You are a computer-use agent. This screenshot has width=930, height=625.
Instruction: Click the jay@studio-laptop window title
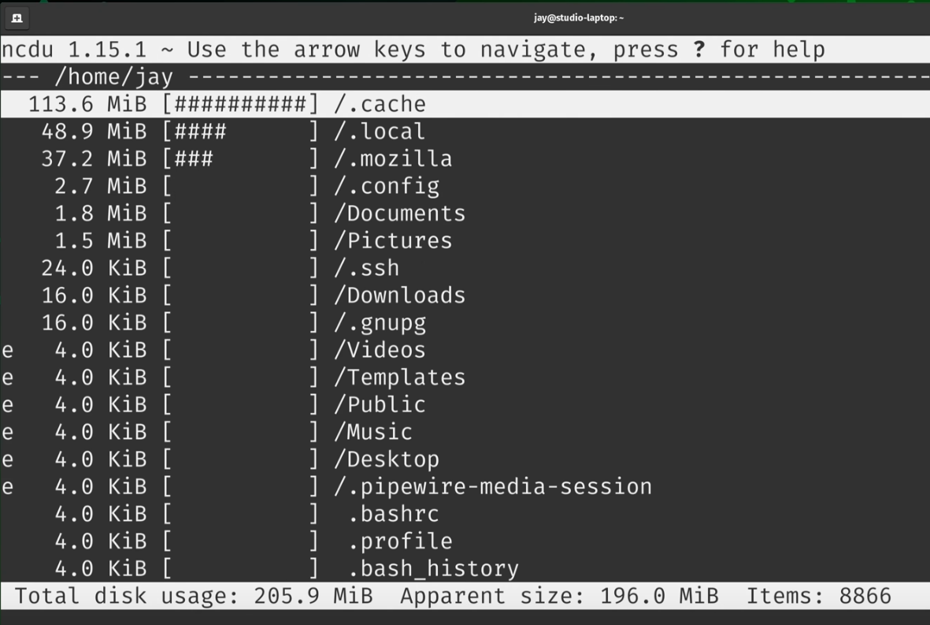click(x=579, y=18)
